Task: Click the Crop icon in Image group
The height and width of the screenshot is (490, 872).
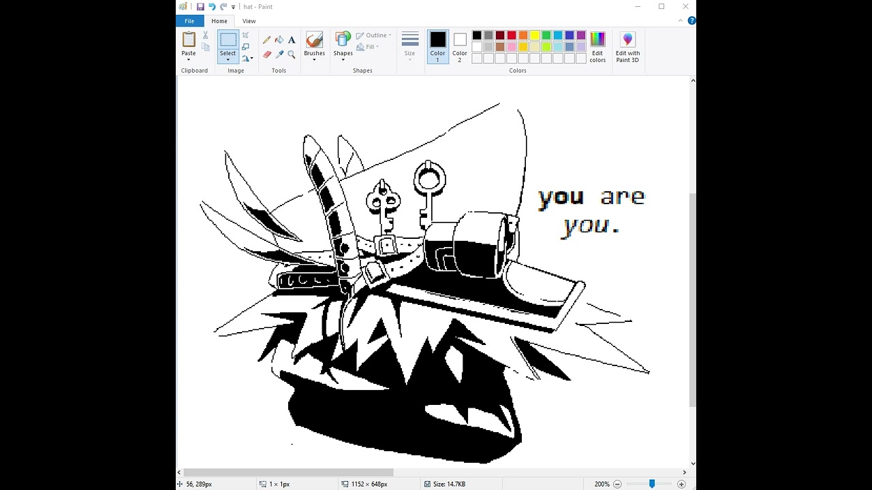Action: pos(245,35)
